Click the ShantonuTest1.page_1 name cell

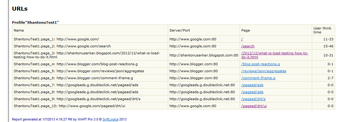[90, 39]
